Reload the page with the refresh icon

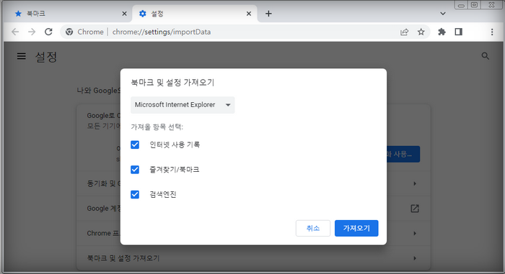[48, 32]
